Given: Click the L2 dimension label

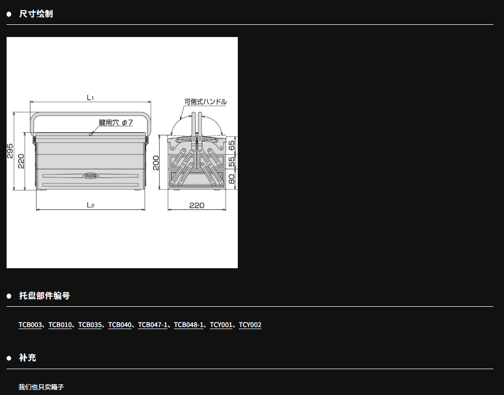Looking at the screenshot, I should click(90, 205).
